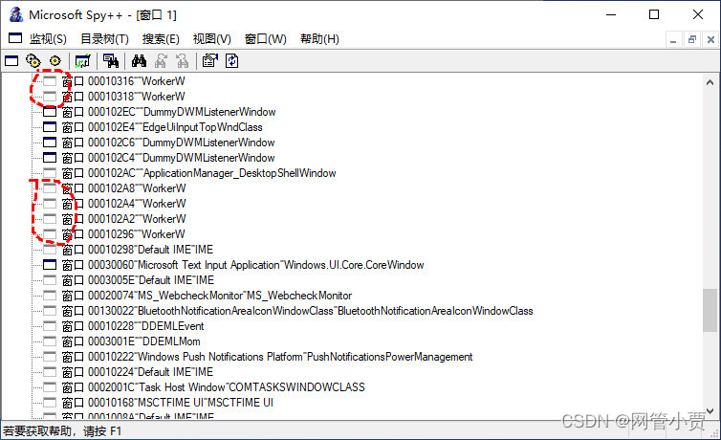
Task: Maximize the Microsoft Spy++ main window
Action: point(654,14)
